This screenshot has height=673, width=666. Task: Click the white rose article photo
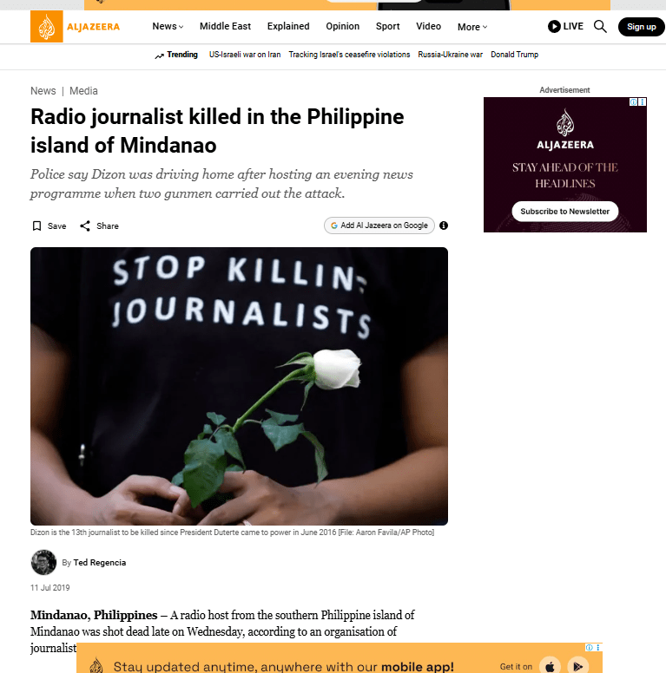click(x=239, y=386)
